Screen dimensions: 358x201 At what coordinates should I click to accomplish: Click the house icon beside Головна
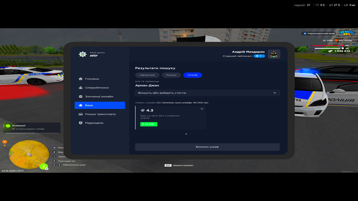81,79
